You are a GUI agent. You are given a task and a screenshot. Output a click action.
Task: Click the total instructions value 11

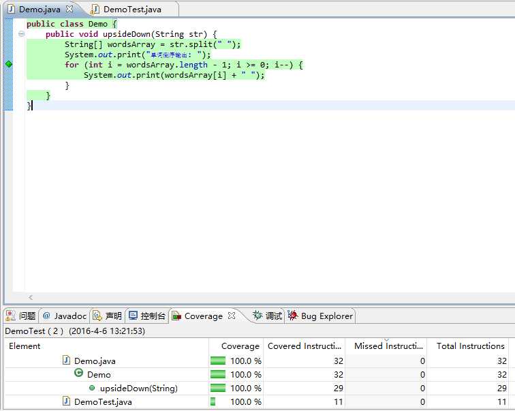pyautogui.click(x=501, y=402)
